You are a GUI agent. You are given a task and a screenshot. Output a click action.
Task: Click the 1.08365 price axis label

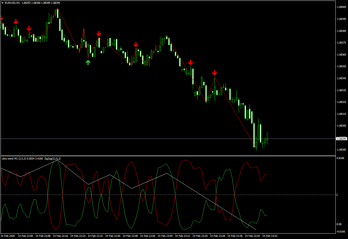click(x=341, y=55)
